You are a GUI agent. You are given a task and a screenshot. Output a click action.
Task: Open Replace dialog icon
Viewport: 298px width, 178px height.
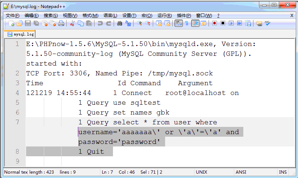[x=128, y=24]
